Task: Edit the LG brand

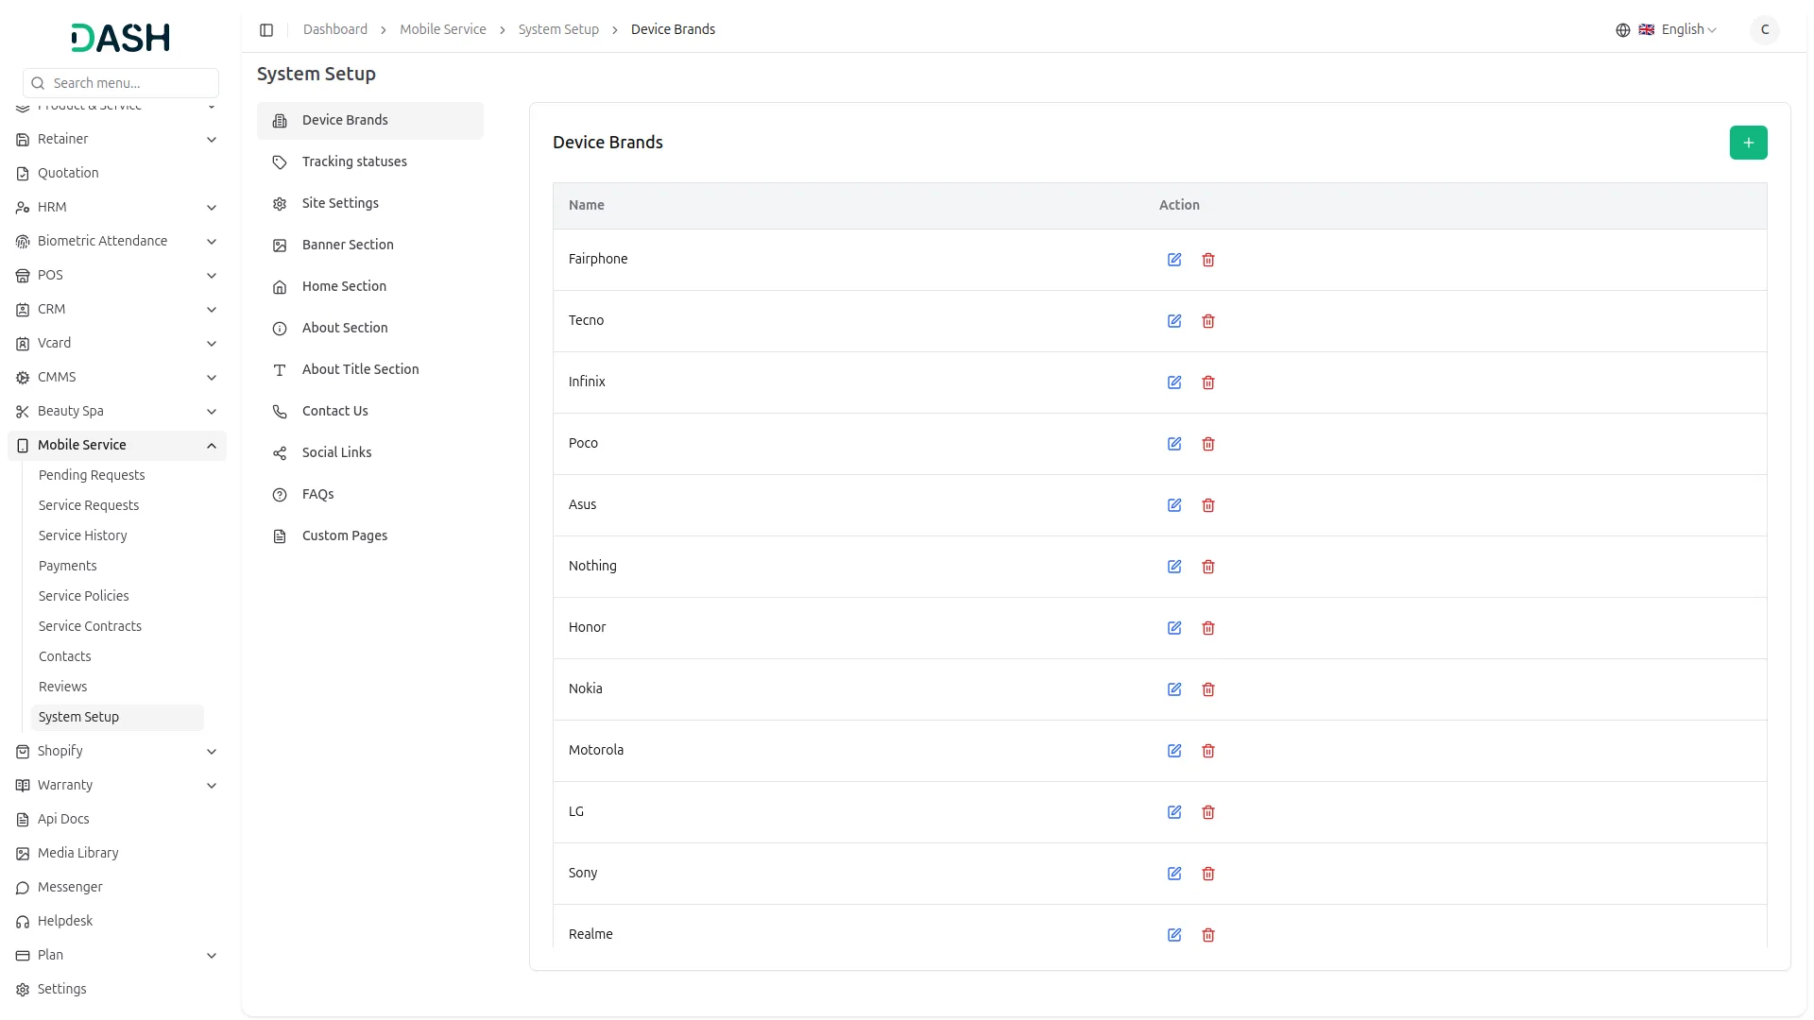Action: [1174, 812]
